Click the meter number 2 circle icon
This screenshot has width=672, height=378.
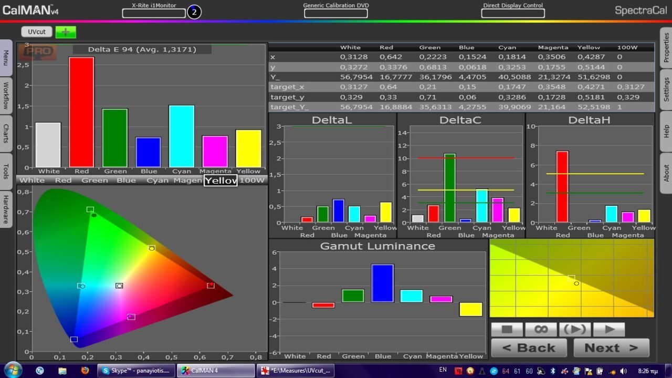194,12
